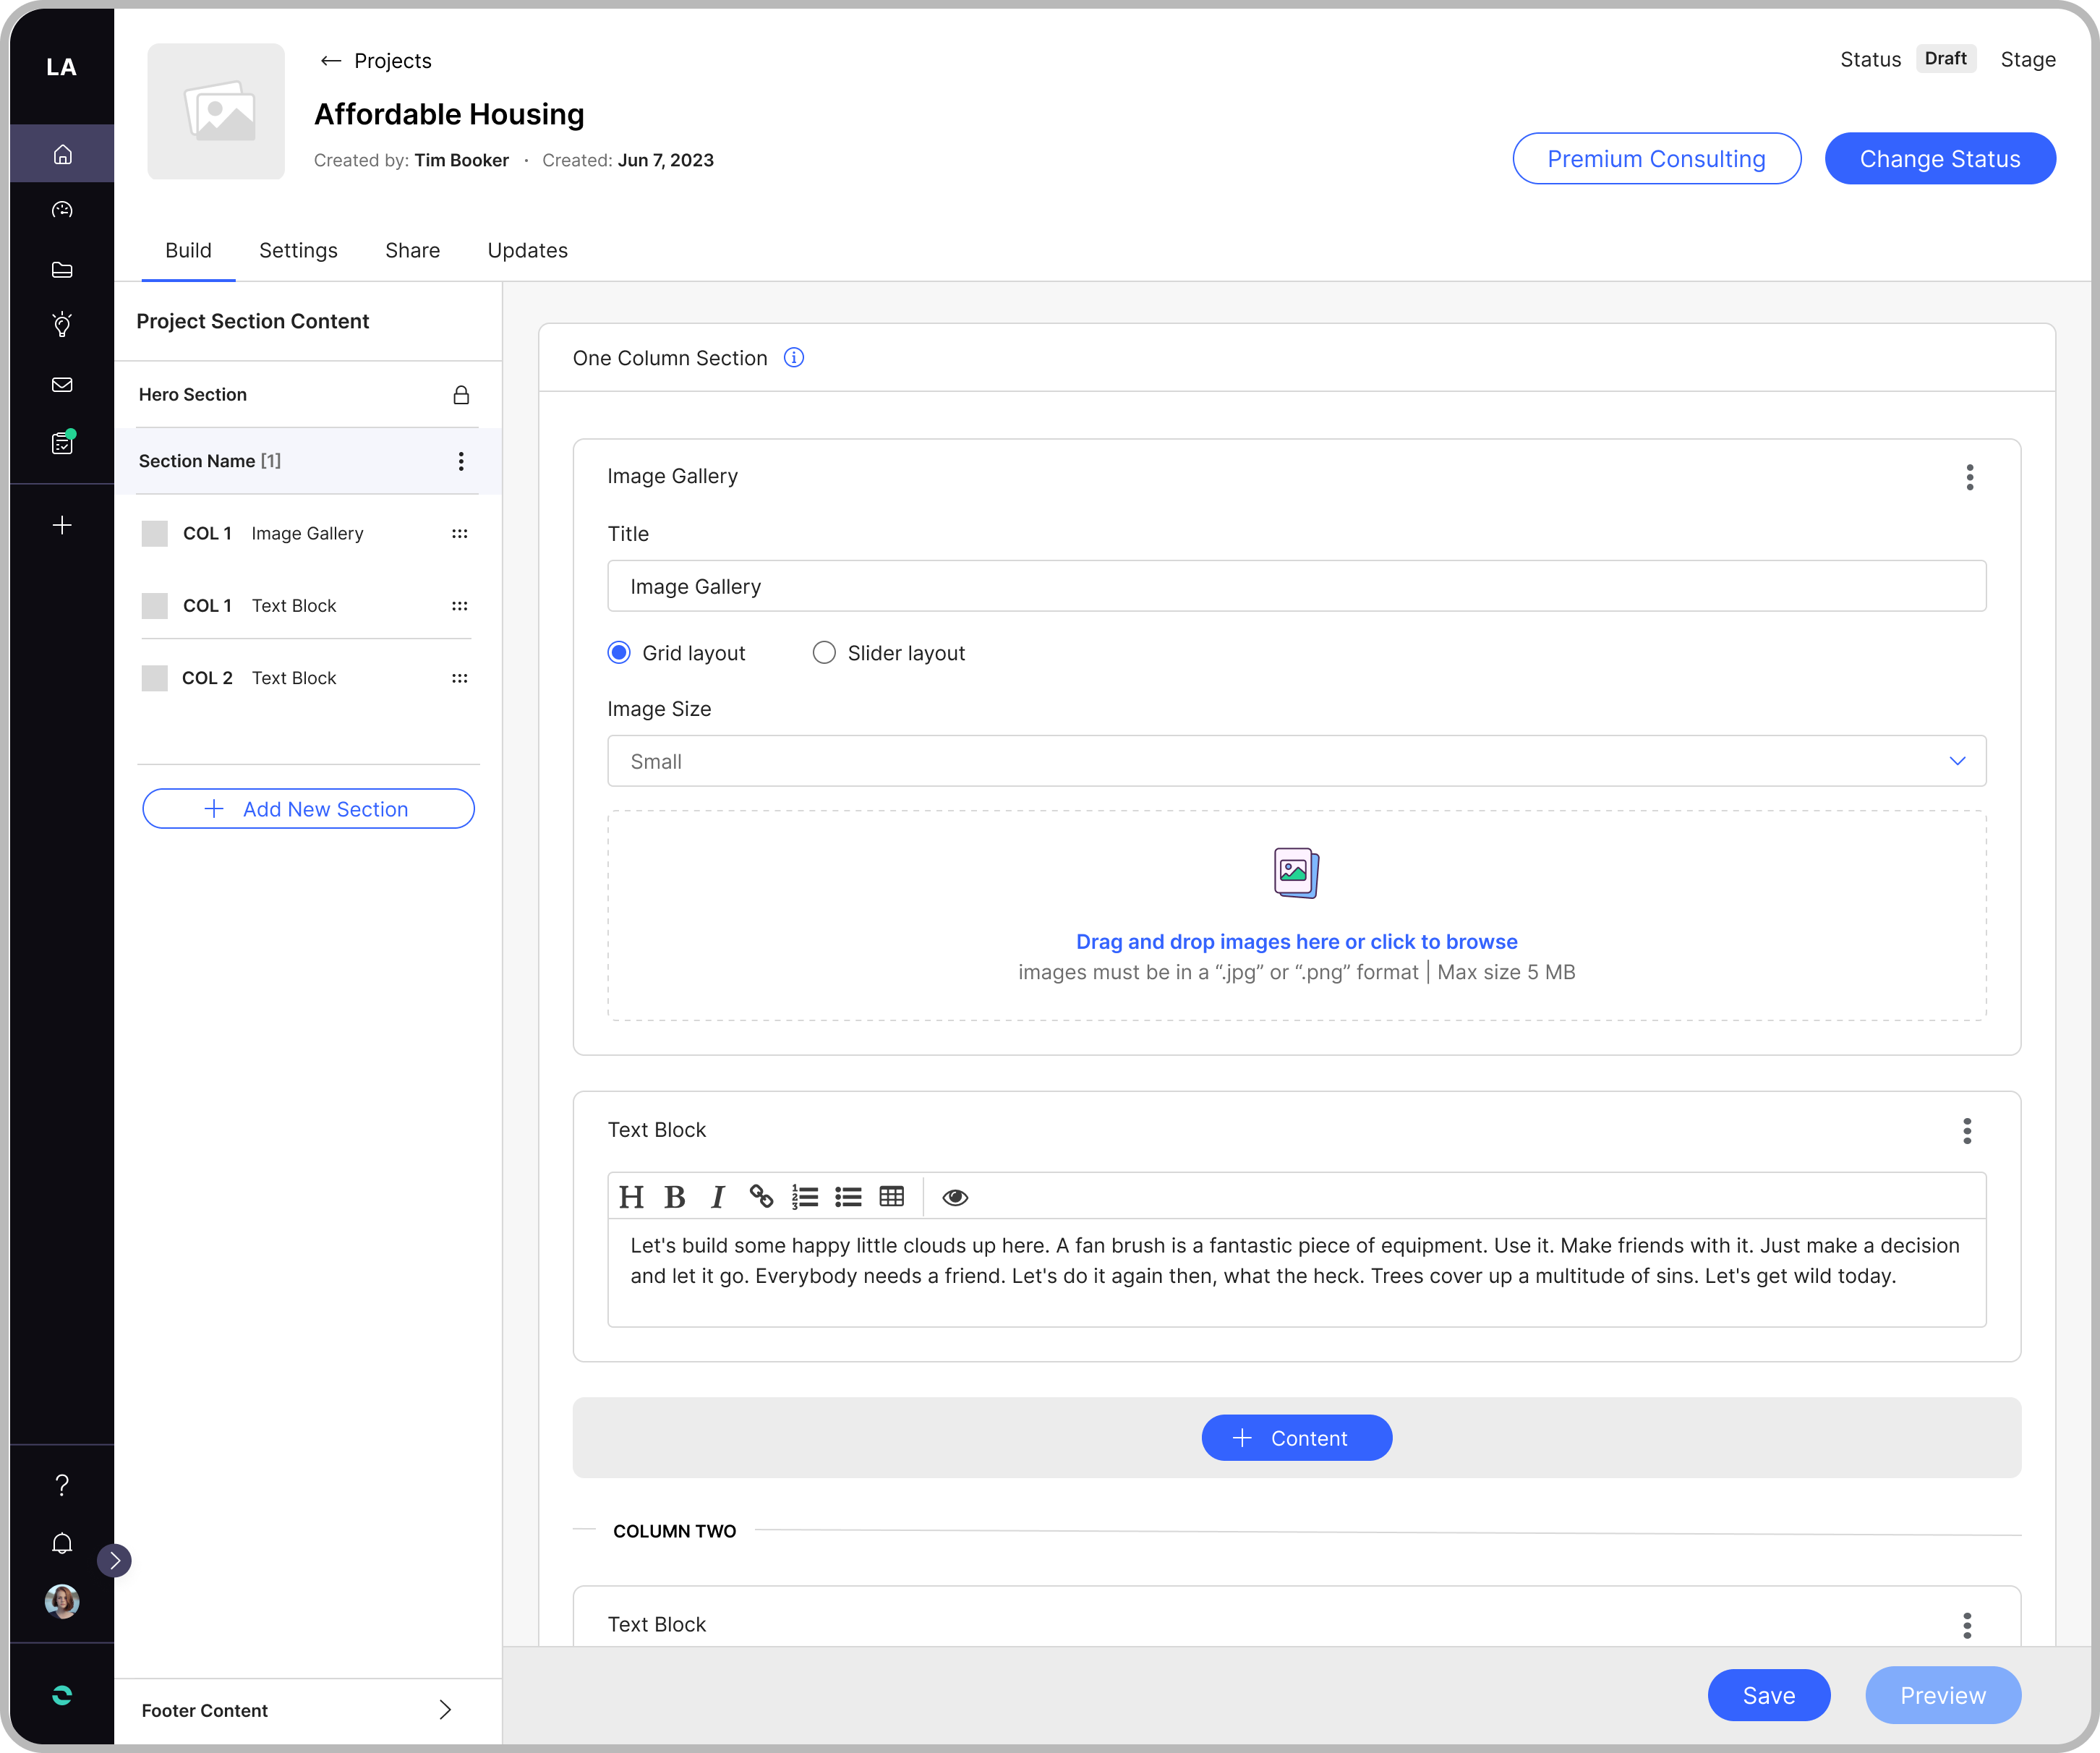The height and width of the screenshot is (1753, 2100).
Task: Click the Save button
Action: 1768,1695
